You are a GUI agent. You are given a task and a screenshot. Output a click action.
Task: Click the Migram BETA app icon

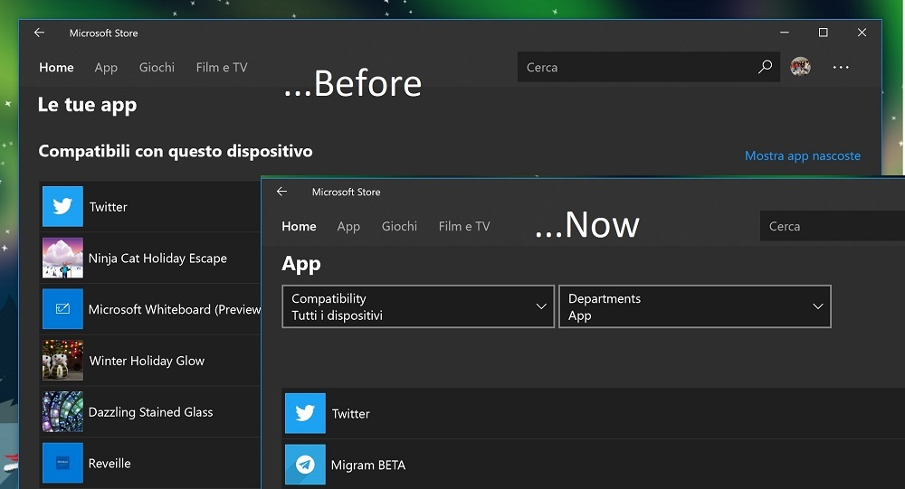pyautogui.click(x=305, y=465)
